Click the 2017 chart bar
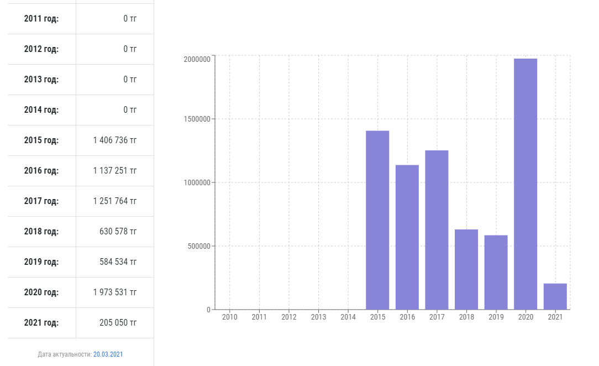 tap(437, 230)
